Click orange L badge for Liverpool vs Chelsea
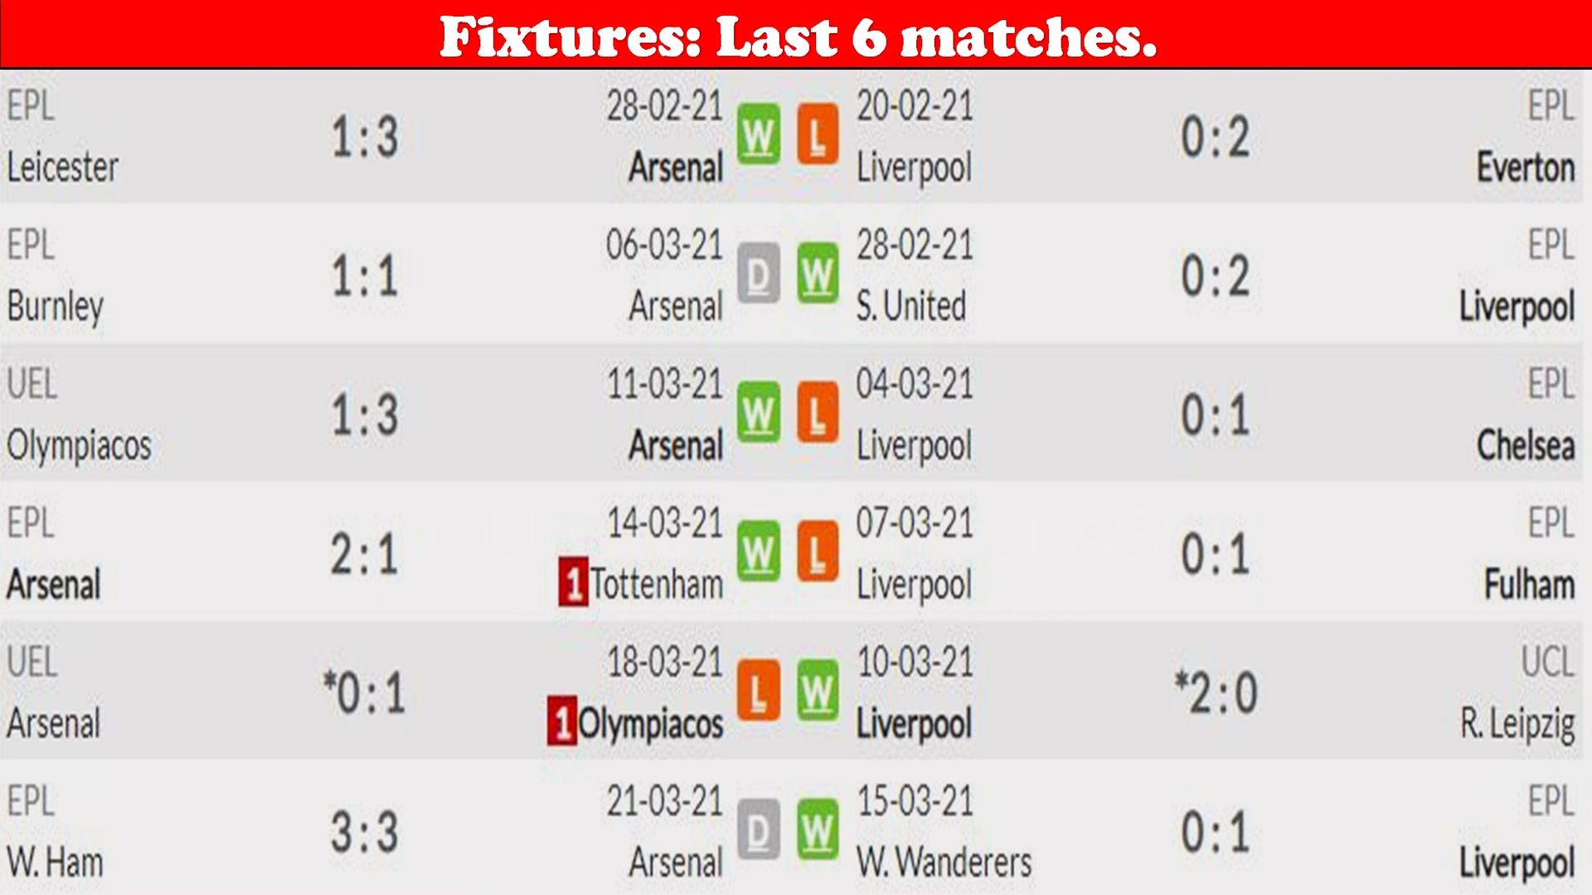Image resolution: width=1592 pixels, height=895 pixels. coord(818,413)
